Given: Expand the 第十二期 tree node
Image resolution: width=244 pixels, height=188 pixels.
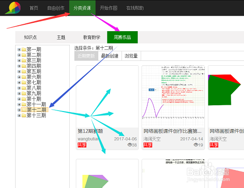Looking at the screenshot, I should coord(19,110).
